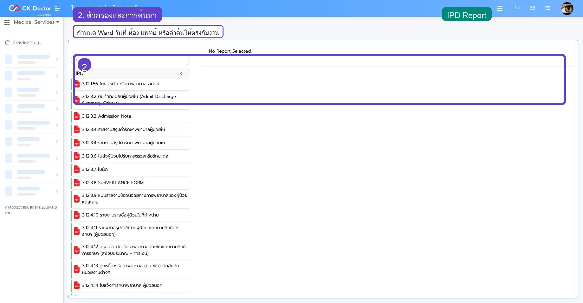Screen dimensions: 583x303
Task: Open report 3.12.3.7 ใบนัด
Action: [131, 170]
